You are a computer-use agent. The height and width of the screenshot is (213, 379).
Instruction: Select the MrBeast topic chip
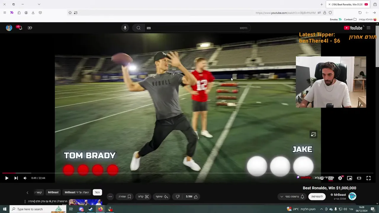pyautogui.click(x=53, y=192)
